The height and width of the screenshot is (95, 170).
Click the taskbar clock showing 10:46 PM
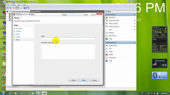164,93
